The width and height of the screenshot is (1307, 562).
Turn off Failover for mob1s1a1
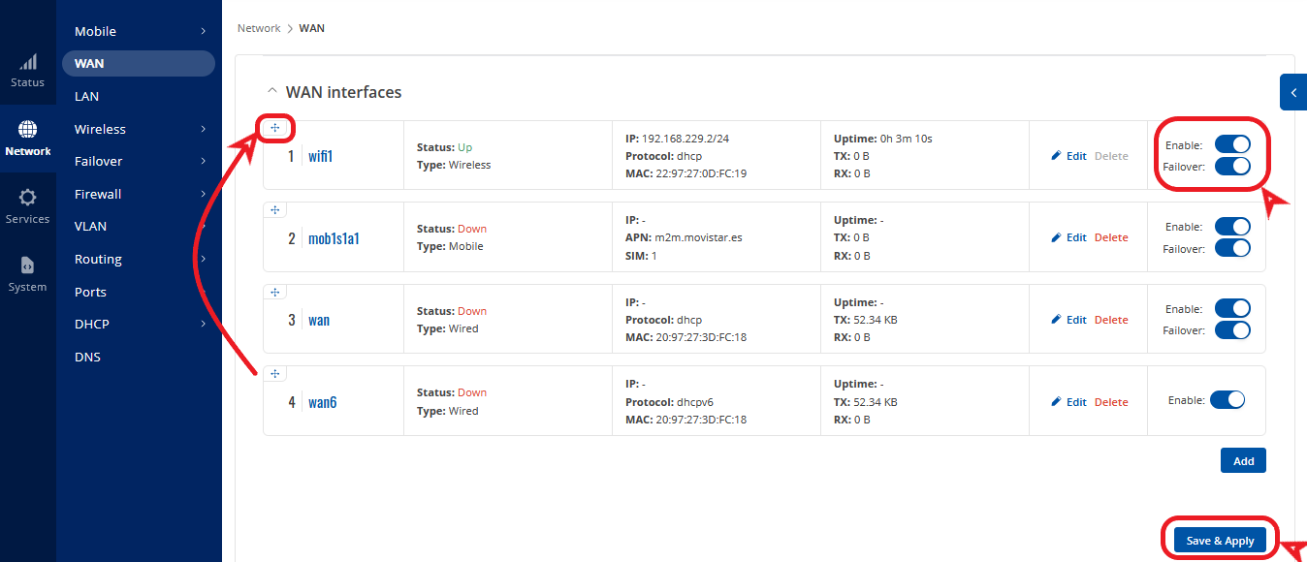click(1232, 248)
